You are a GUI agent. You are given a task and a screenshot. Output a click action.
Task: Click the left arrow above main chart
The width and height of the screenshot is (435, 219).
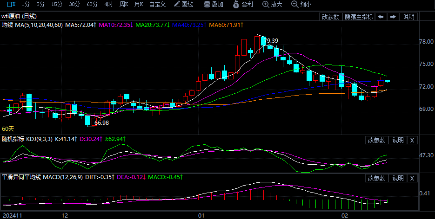(381, 17)
